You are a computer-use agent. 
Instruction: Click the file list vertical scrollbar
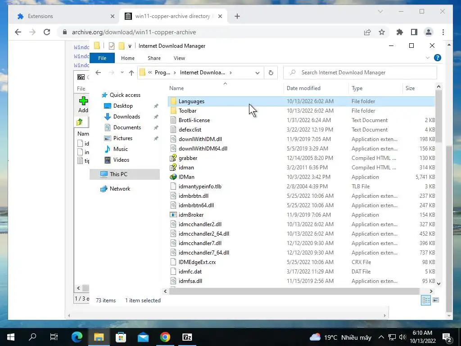pos(438,117)
